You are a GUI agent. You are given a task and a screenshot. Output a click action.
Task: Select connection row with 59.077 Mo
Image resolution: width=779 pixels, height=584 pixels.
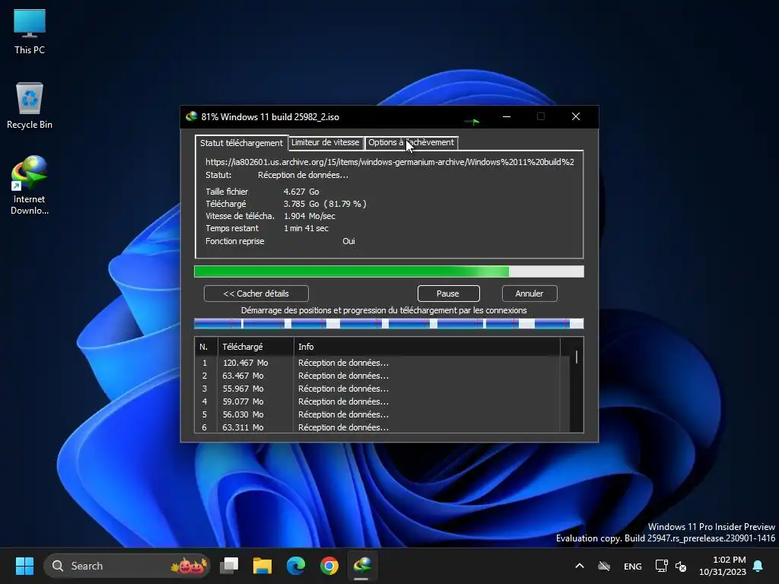[383, 401]
